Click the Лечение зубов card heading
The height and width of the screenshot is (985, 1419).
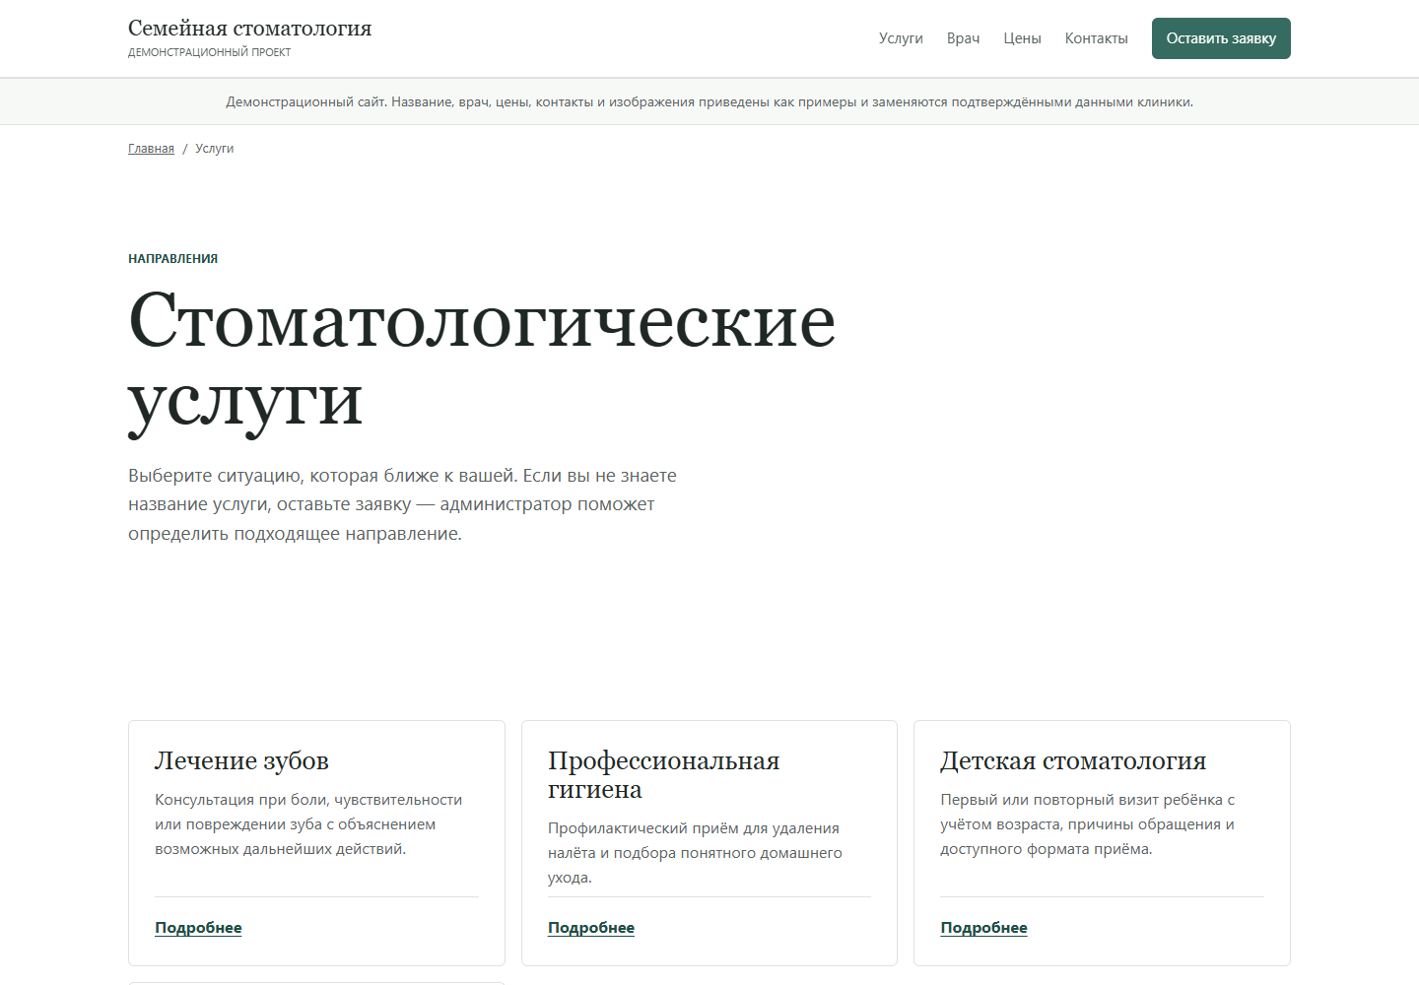(x=241, y=760)
